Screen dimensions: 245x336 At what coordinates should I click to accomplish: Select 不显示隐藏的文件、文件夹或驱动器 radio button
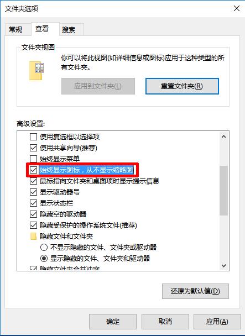tap(44, 248)
